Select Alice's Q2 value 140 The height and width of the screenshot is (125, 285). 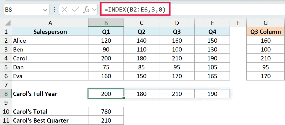[141, 41]
